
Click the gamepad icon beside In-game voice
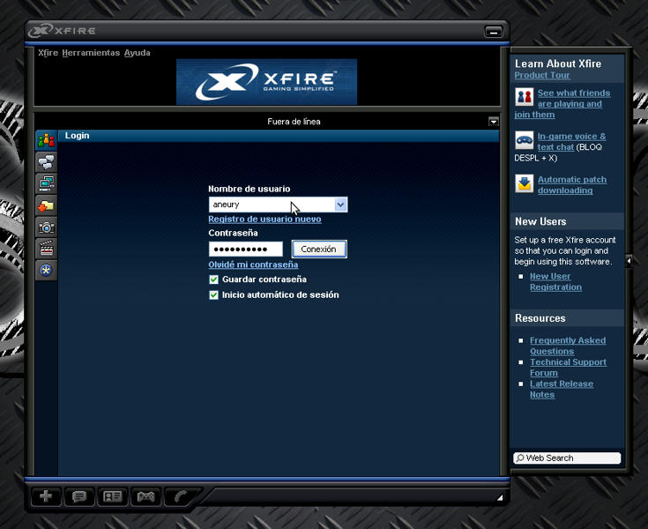(x=524, y=140)
